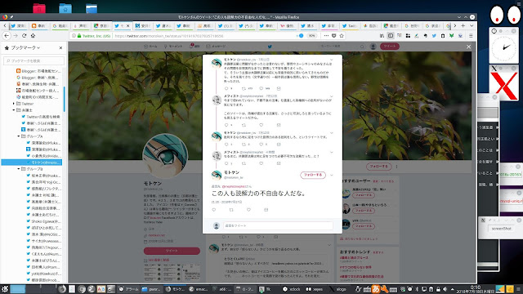This screenshot has height=294, width=523.
Task: Open account avatar menu in Twitter header
Action: pos(373,47)
